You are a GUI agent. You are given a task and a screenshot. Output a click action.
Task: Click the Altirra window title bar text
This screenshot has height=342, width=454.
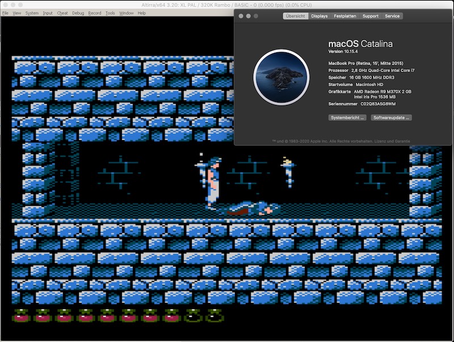pyautogui.click(x=226, y=5)
